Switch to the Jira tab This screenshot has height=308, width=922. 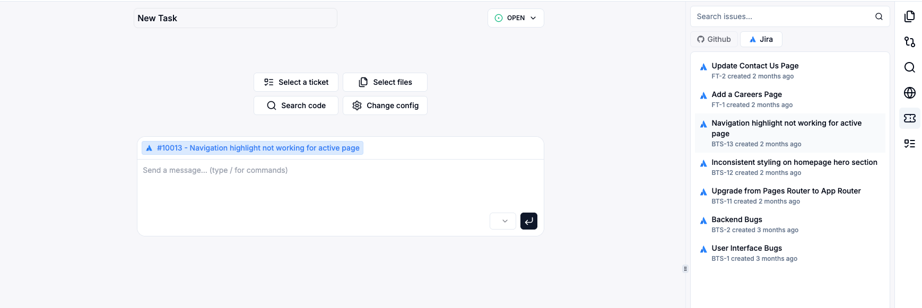(x=761, y=39)
